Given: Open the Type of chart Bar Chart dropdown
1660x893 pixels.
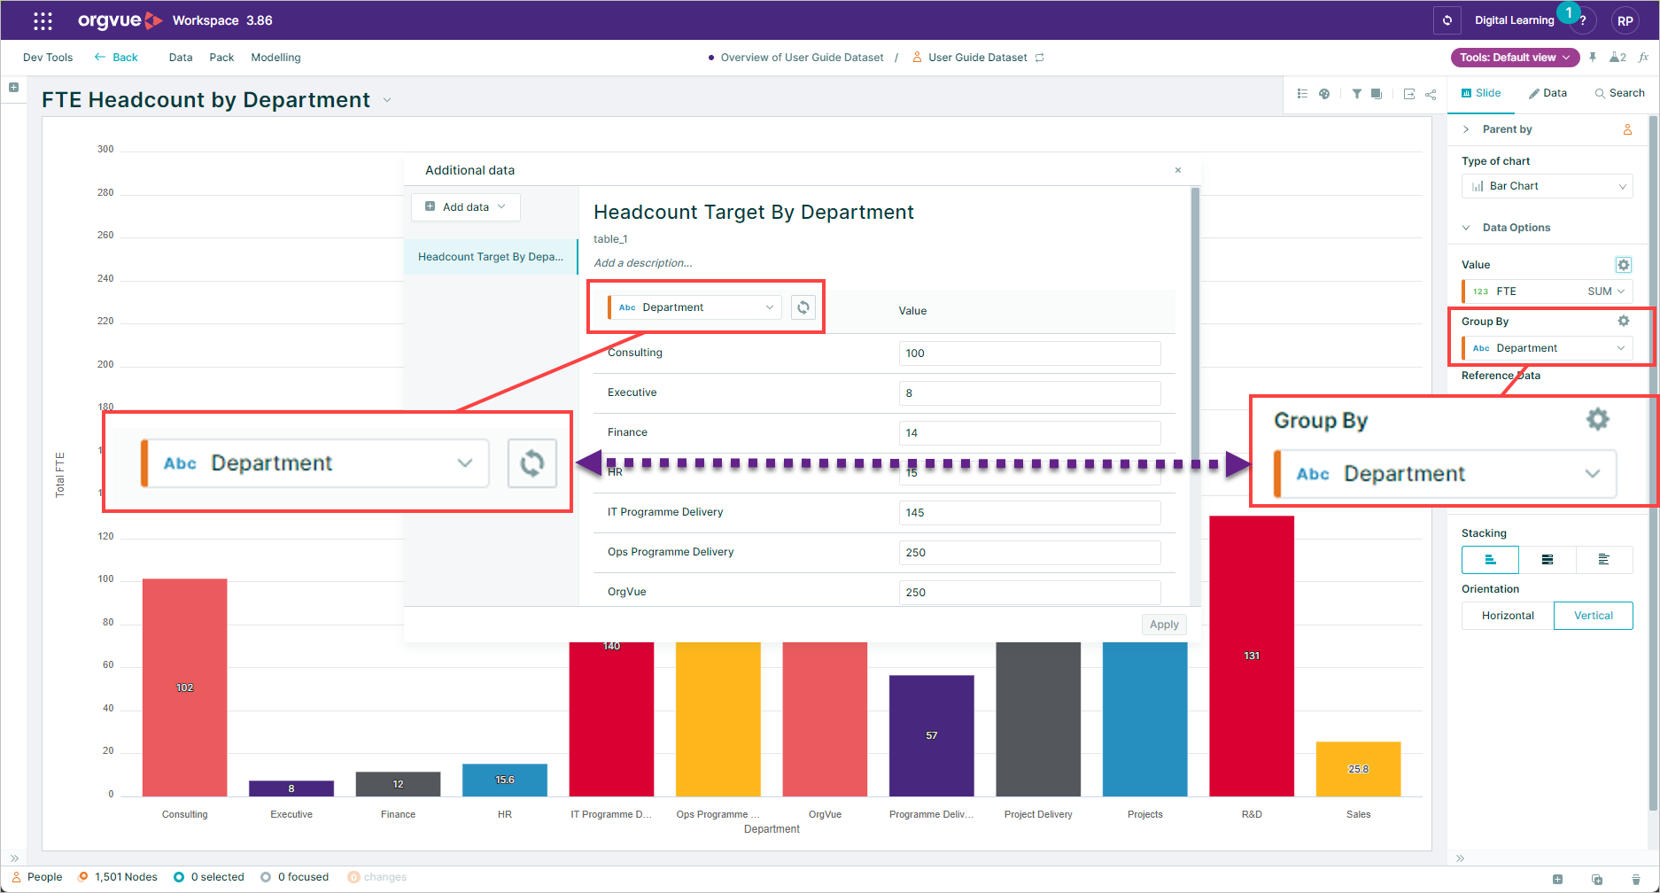Looking at the screenshot, I should tap(1547, 186).
